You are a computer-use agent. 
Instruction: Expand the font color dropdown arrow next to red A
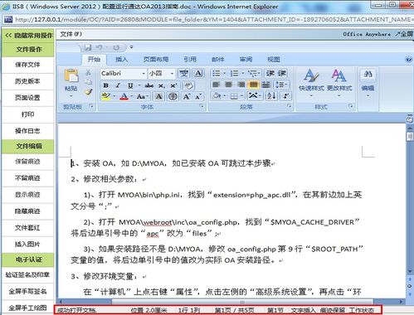pos(132,96)
